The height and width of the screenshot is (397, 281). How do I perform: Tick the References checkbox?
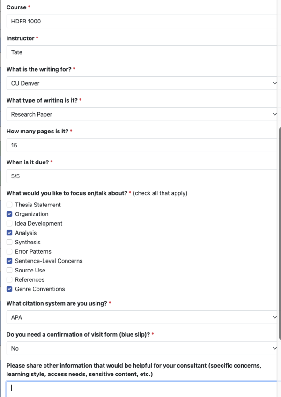pos(9,279)
